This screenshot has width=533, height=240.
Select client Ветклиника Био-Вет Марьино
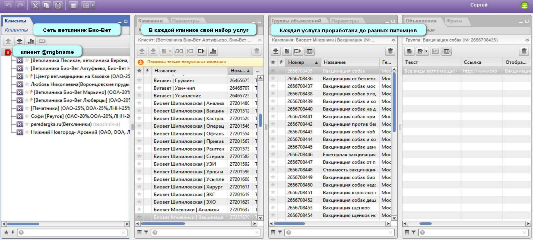point(81,92)
